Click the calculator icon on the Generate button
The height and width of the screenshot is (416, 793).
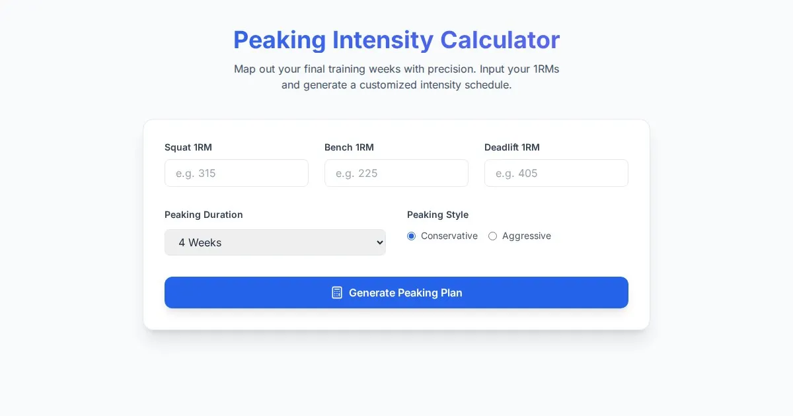point(337,293)
